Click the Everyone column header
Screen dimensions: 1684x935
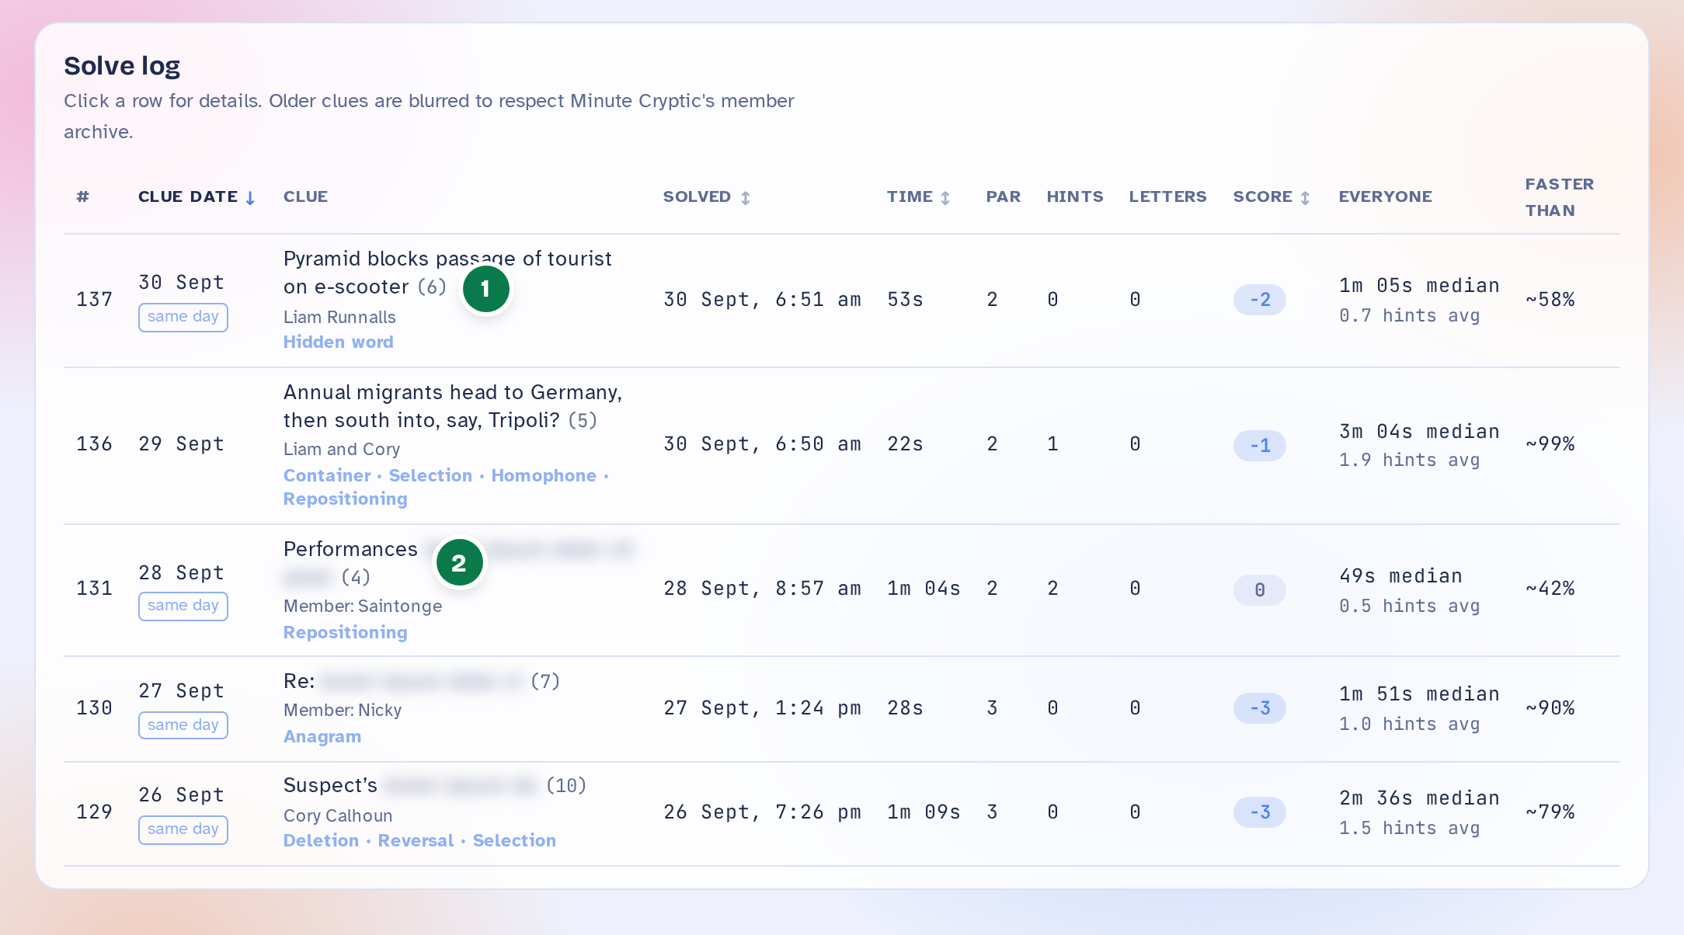click(x=1385, y=197)
